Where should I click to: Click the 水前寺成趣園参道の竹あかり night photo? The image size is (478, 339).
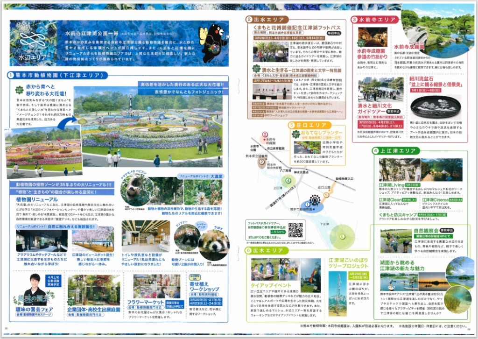[x=373, y=36]
